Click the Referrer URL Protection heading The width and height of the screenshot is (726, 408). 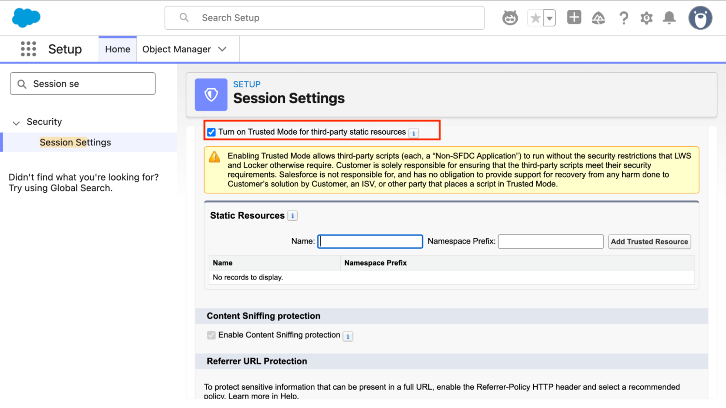(257, 361)
